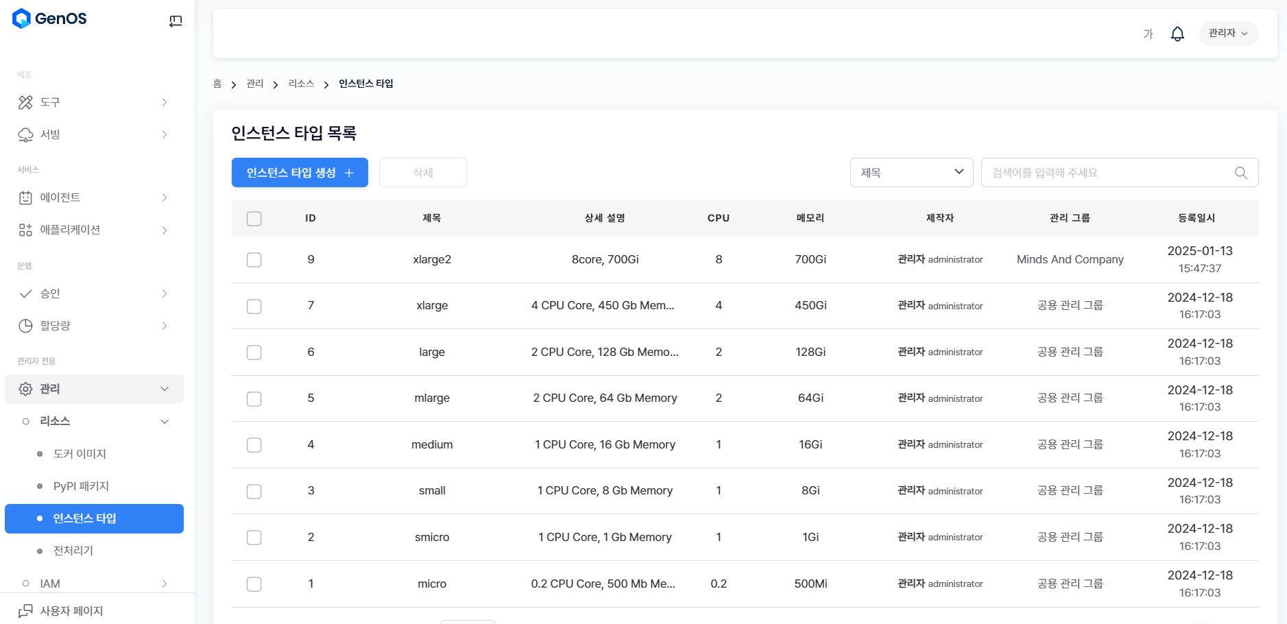
Task: Collapse the sidebar with the toggle icon
Action: click(x=176, y=21)
